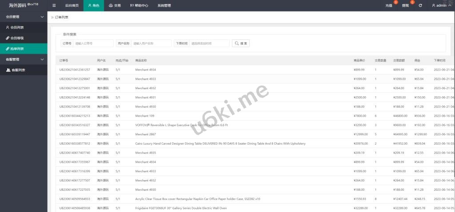Open the 系统管理 top menu

point(164,5)
